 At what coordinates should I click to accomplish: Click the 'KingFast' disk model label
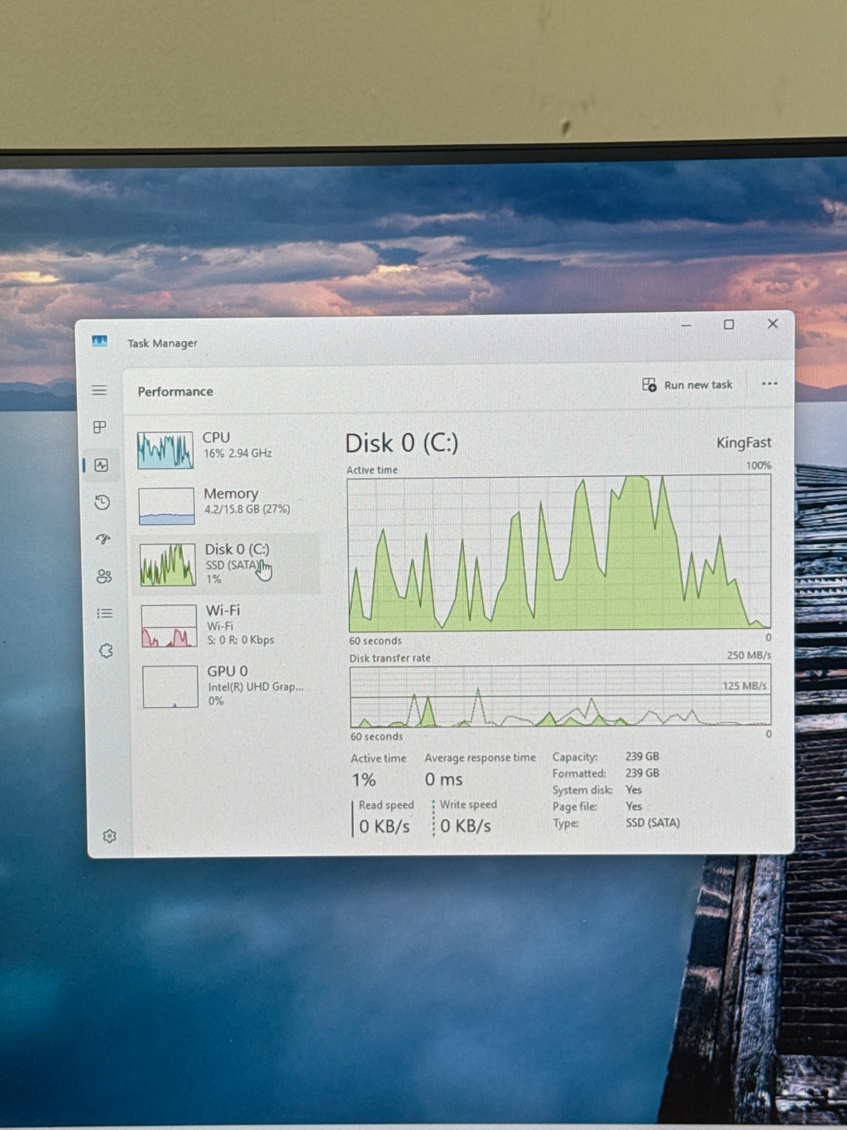pos(744,443)
